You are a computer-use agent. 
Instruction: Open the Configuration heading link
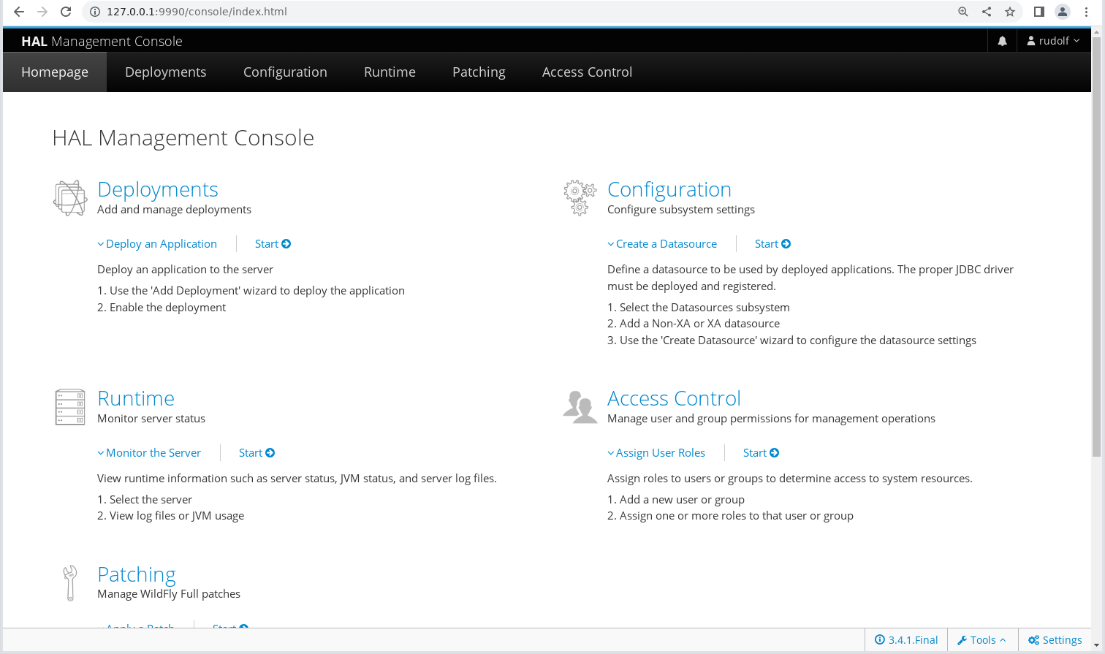pos(669,189)
